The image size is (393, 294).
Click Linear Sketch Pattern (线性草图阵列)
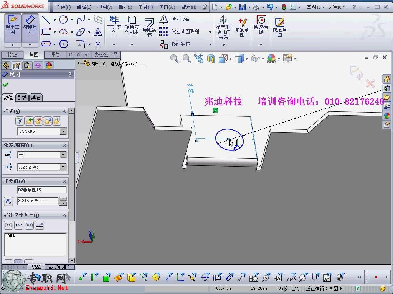pos(179,32)
